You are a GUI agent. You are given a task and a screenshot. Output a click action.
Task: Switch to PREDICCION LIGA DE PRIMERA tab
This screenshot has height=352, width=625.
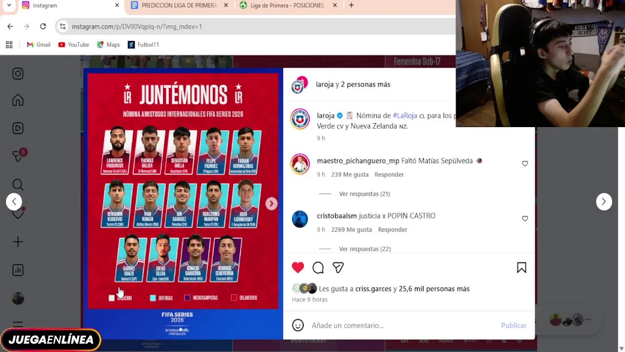(x=179, y=5)
